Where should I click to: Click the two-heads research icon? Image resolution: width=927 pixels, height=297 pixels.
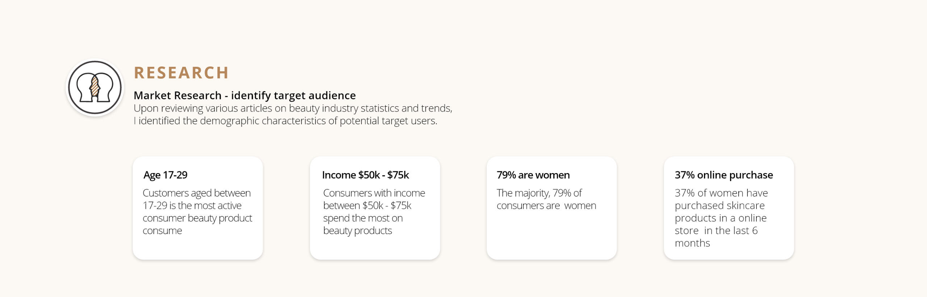[95, 87]
